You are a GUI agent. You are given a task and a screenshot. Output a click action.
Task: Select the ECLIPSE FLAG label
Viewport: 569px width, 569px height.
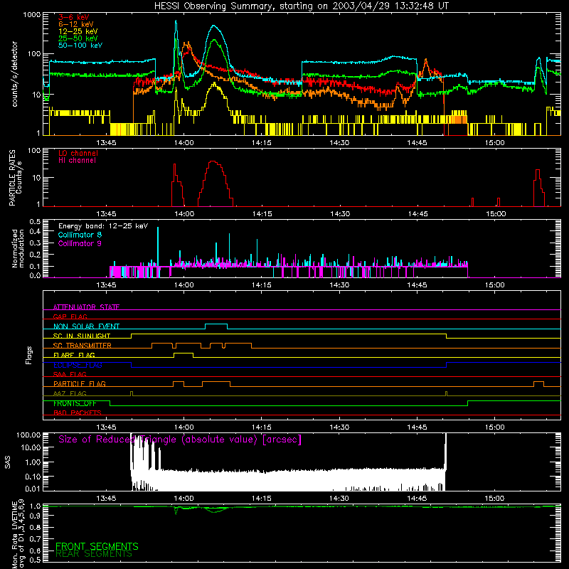(x=78, y=365)
